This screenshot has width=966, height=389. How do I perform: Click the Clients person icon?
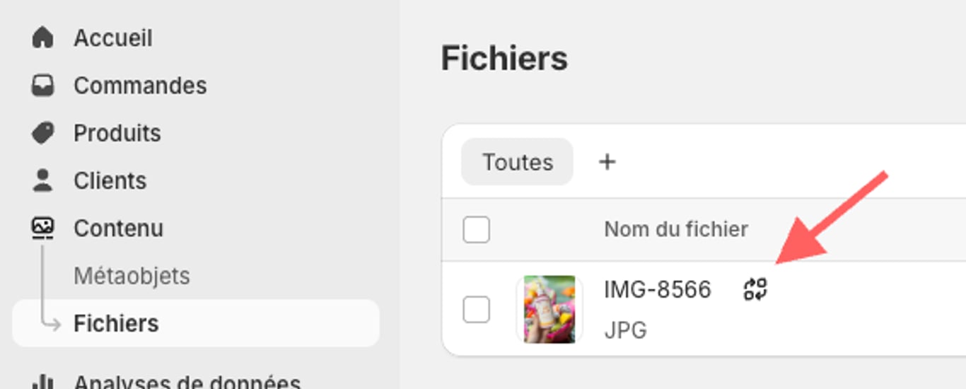pos(42,180)
